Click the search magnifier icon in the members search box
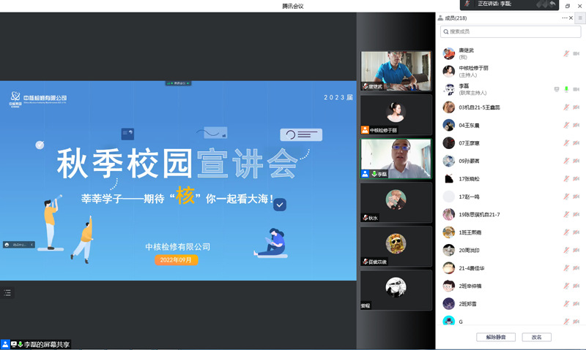The width and height of the screenshot is (586, 350). (446, 31)
